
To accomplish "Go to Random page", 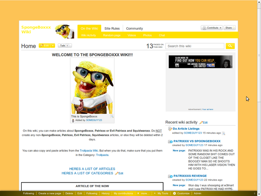I will pos(112,36).
